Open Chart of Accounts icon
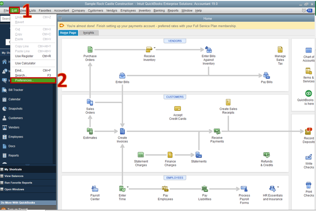The height and width of the screenshot is (211, 316). (308, 50)
